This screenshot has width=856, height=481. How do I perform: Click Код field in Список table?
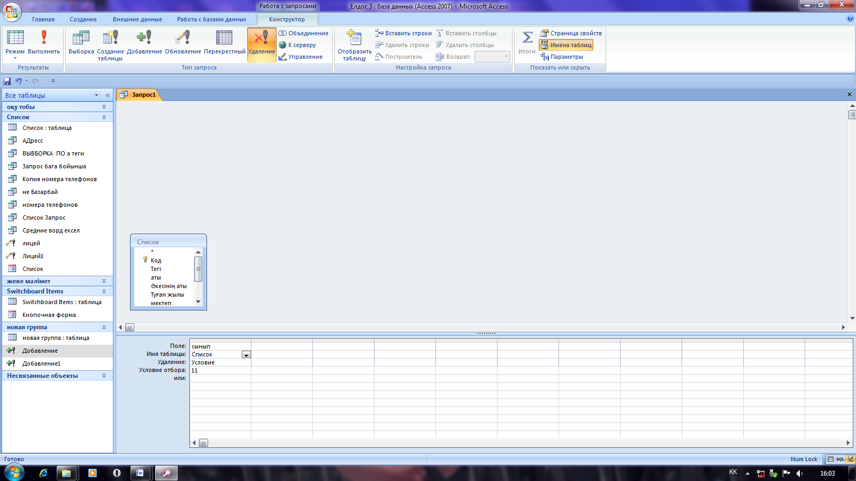156,260
